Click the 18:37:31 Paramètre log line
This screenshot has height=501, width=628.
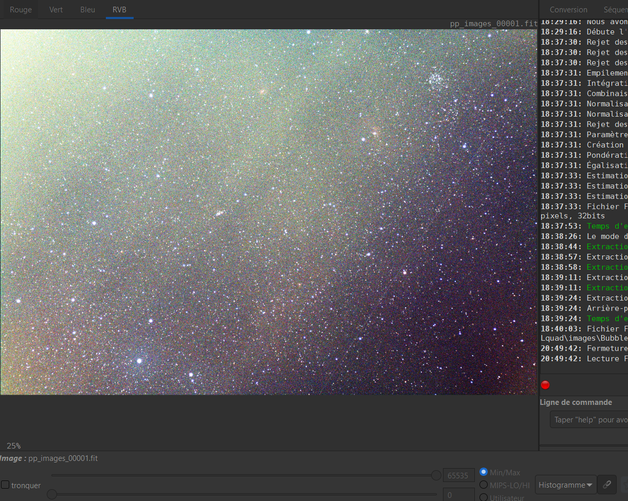pos(584,135)
